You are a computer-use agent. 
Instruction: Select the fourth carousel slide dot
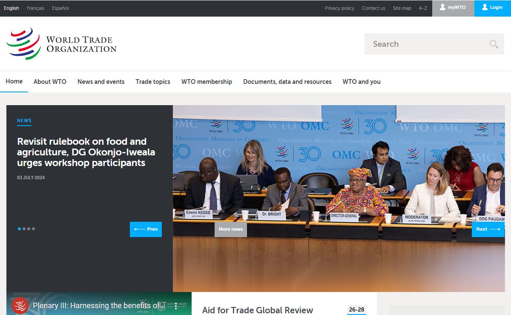point(33,229)
